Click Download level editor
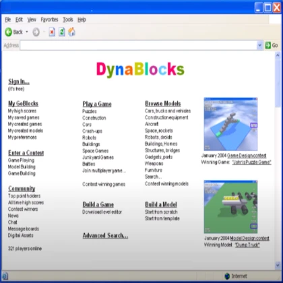Image resolution: width=283 pixels, height=283 pixels. [102, 212]
